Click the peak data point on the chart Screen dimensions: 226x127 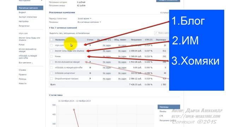(x=74, y=110)
